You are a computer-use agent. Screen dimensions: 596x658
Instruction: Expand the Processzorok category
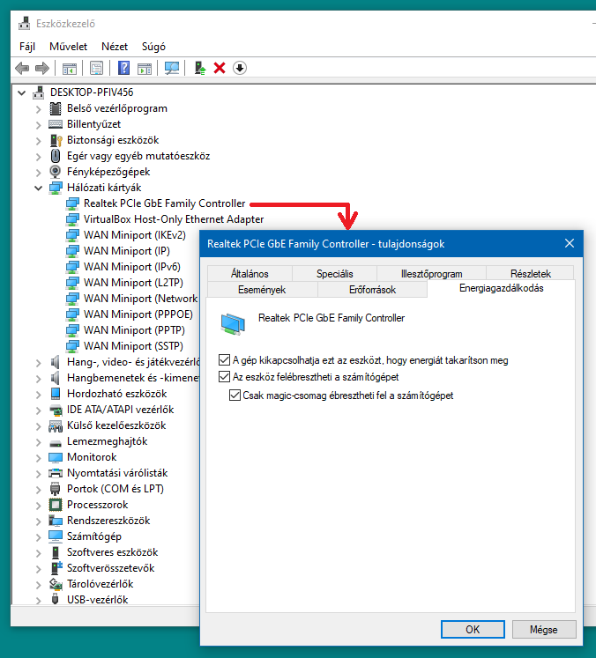click(38, 506)
